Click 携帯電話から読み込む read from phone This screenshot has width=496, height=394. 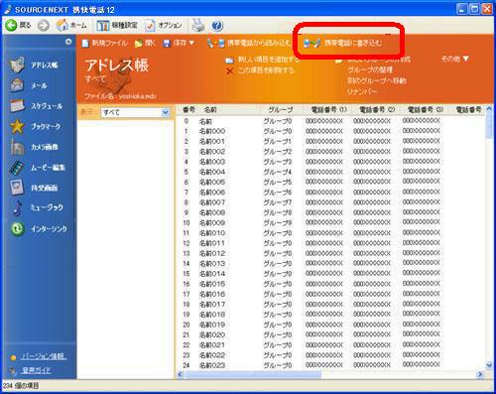click(248, 43)
